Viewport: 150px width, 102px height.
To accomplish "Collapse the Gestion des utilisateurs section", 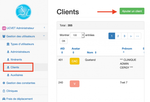I will click(x=44, y=36).
